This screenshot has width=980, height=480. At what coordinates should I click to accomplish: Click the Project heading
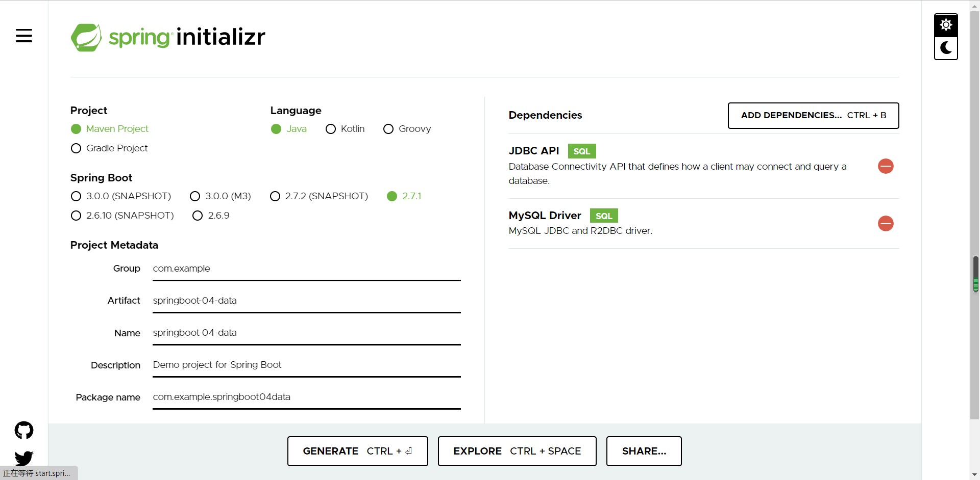pos(89,111)
